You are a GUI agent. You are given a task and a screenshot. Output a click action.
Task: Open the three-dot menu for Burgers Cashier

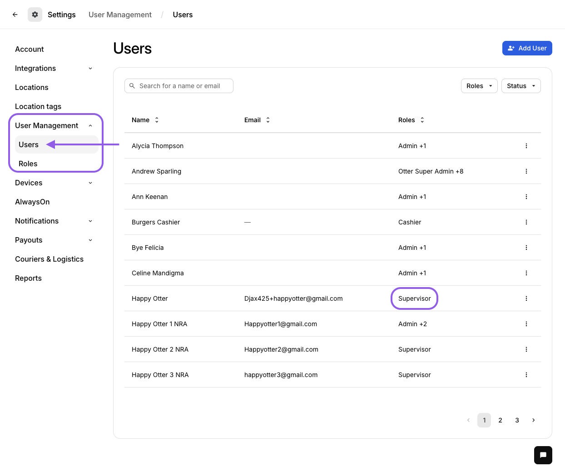coord(526,222)
